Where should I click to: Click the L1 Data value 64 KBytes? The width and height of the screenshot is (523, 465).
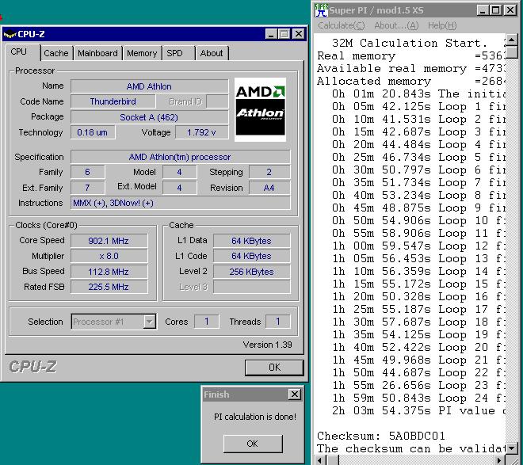click(x=251, y=241)
